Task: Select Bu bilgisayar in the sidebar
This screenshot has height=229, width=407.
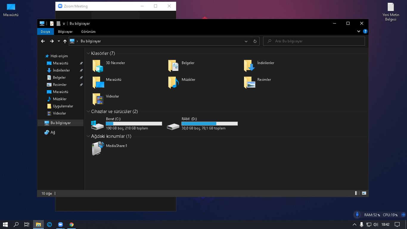Action: 60,123
